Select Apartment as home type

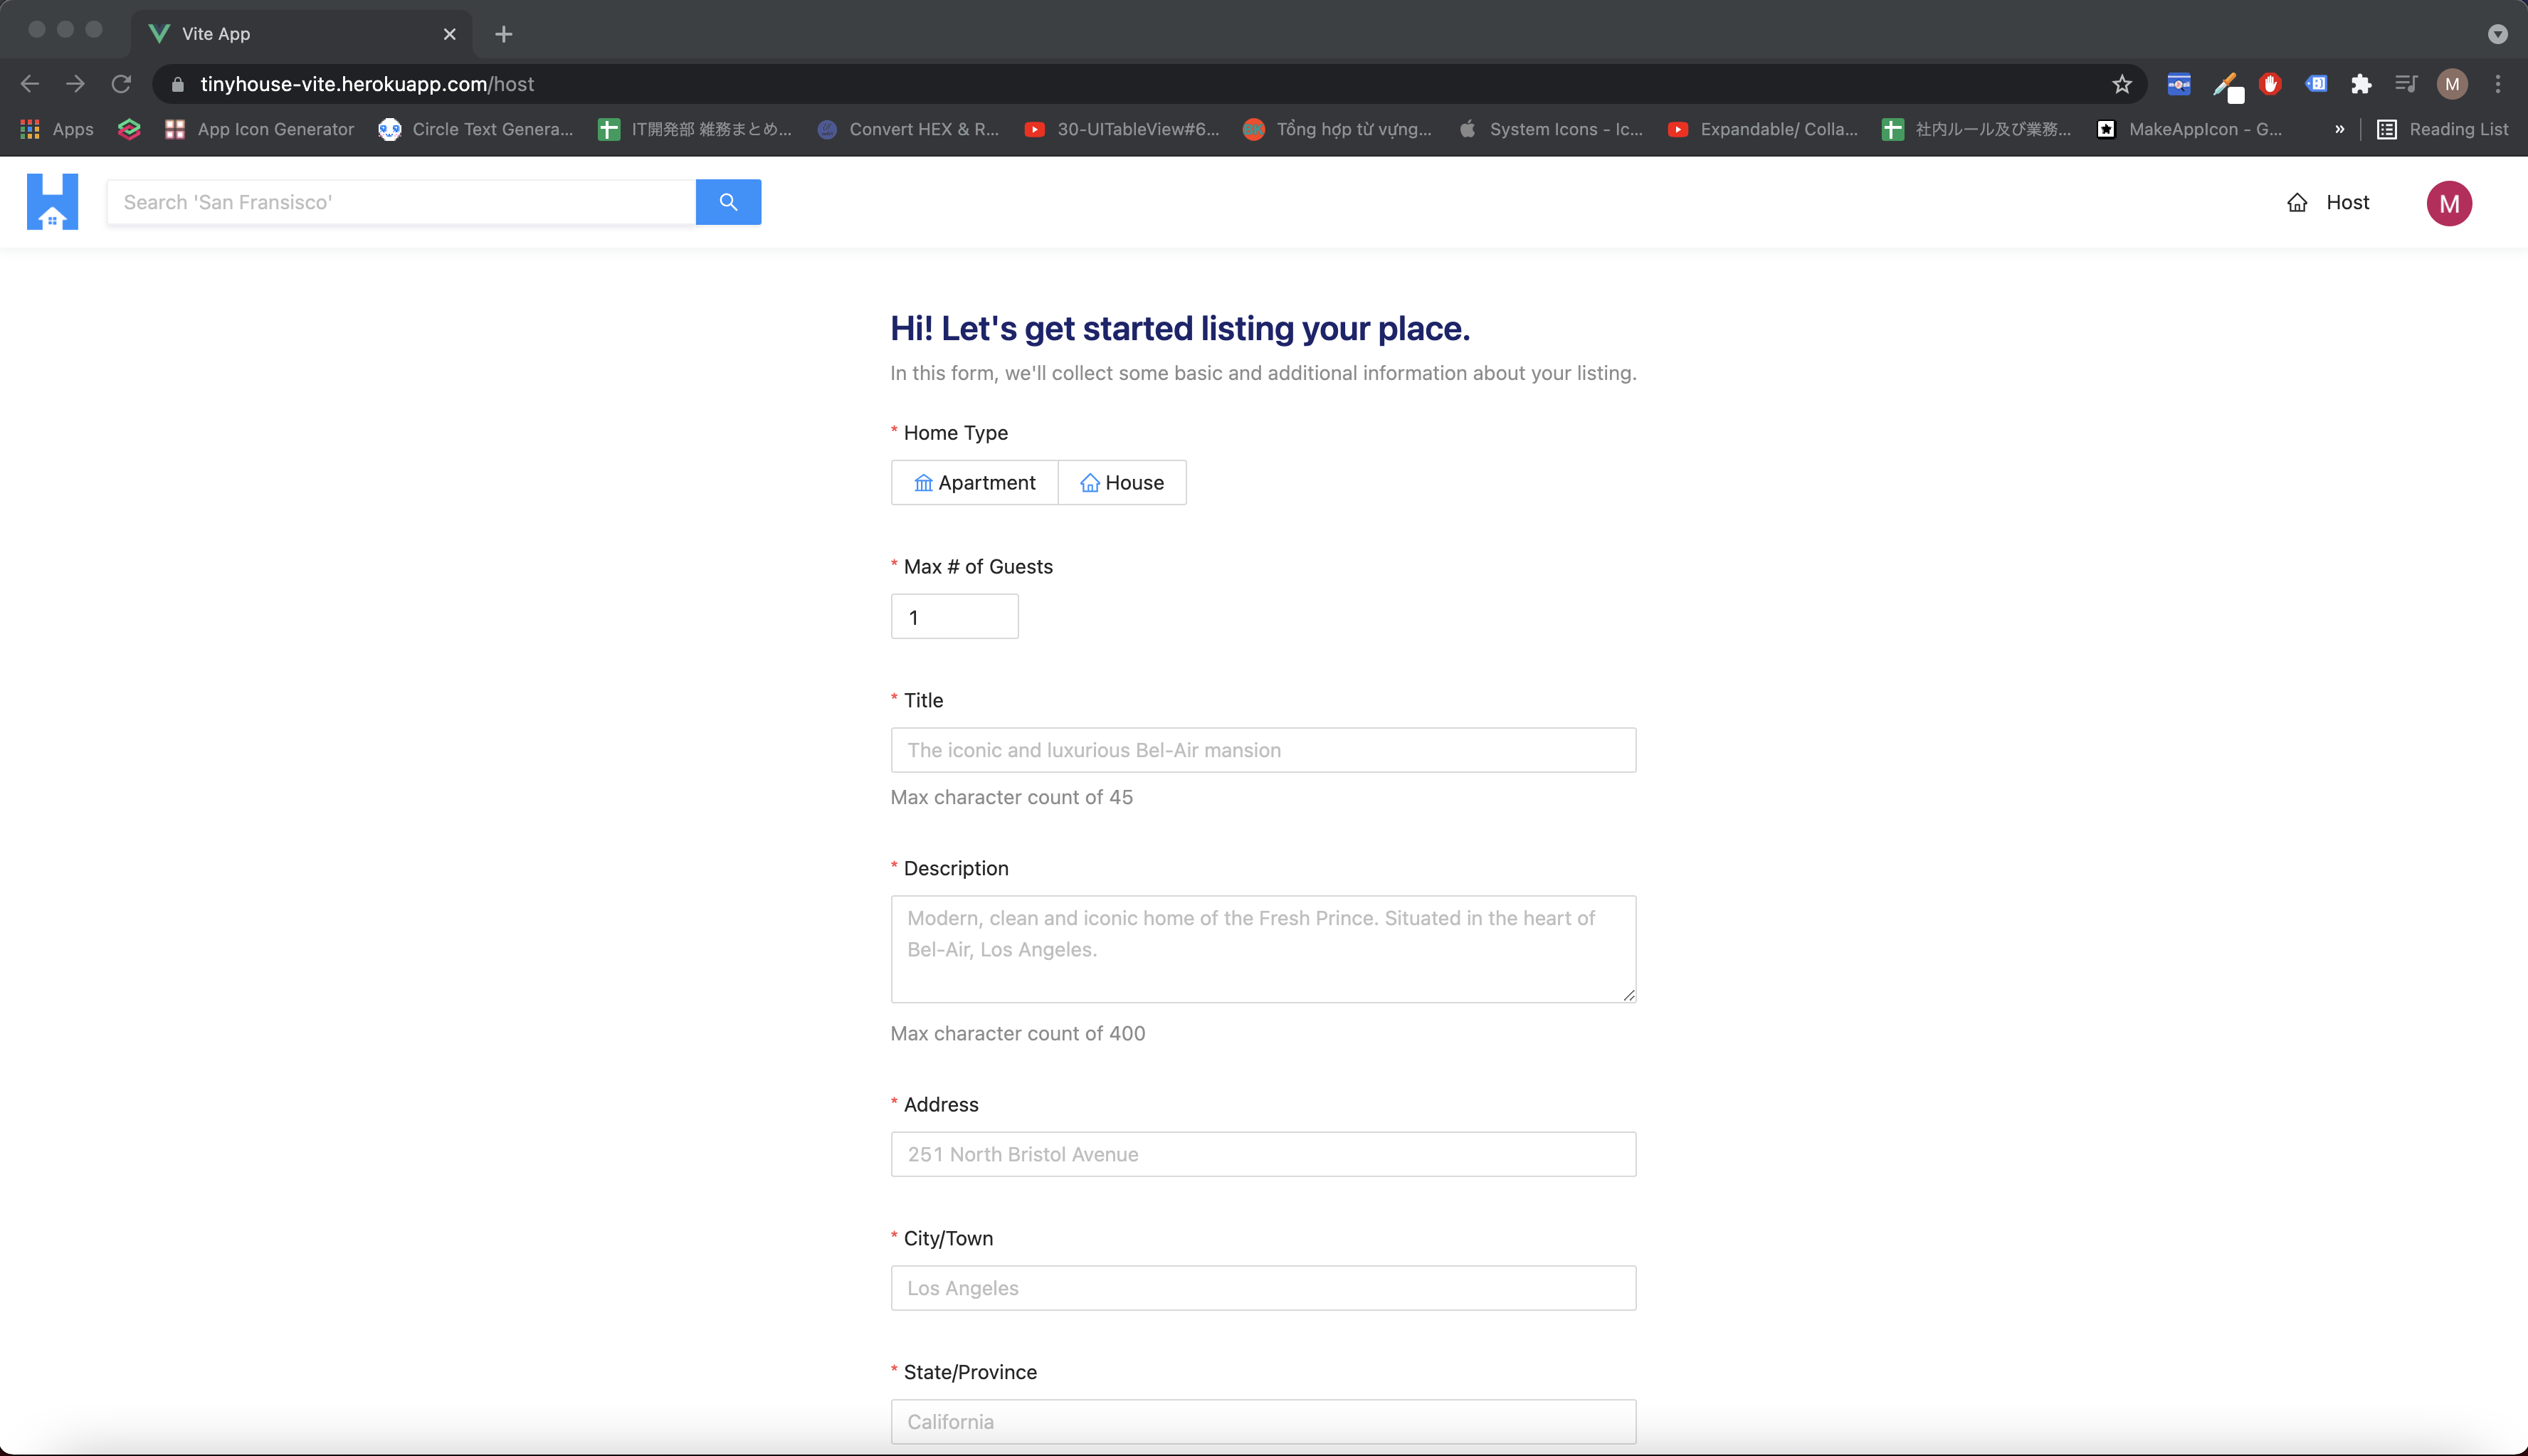[974, 483]
